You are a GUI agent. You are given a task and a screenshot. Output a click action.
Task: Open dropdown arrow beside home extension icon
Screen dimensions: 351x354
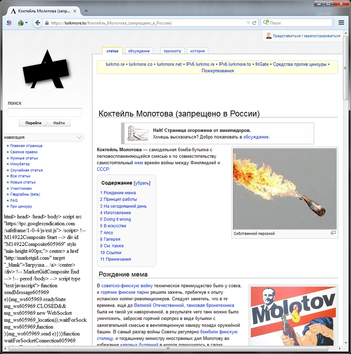point(26,23)
